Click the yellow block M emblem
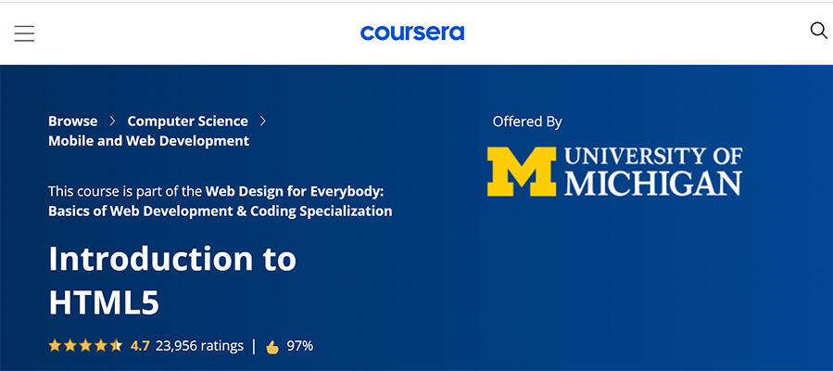This screenshot has width=833, height=371. 521,171
